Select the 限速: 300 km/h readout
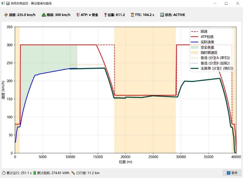This screenshot has height=178, width=243. (59, 15)
